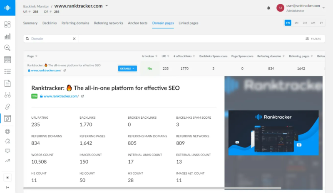Open the chat message icon in sidebar

coord(7,151)
